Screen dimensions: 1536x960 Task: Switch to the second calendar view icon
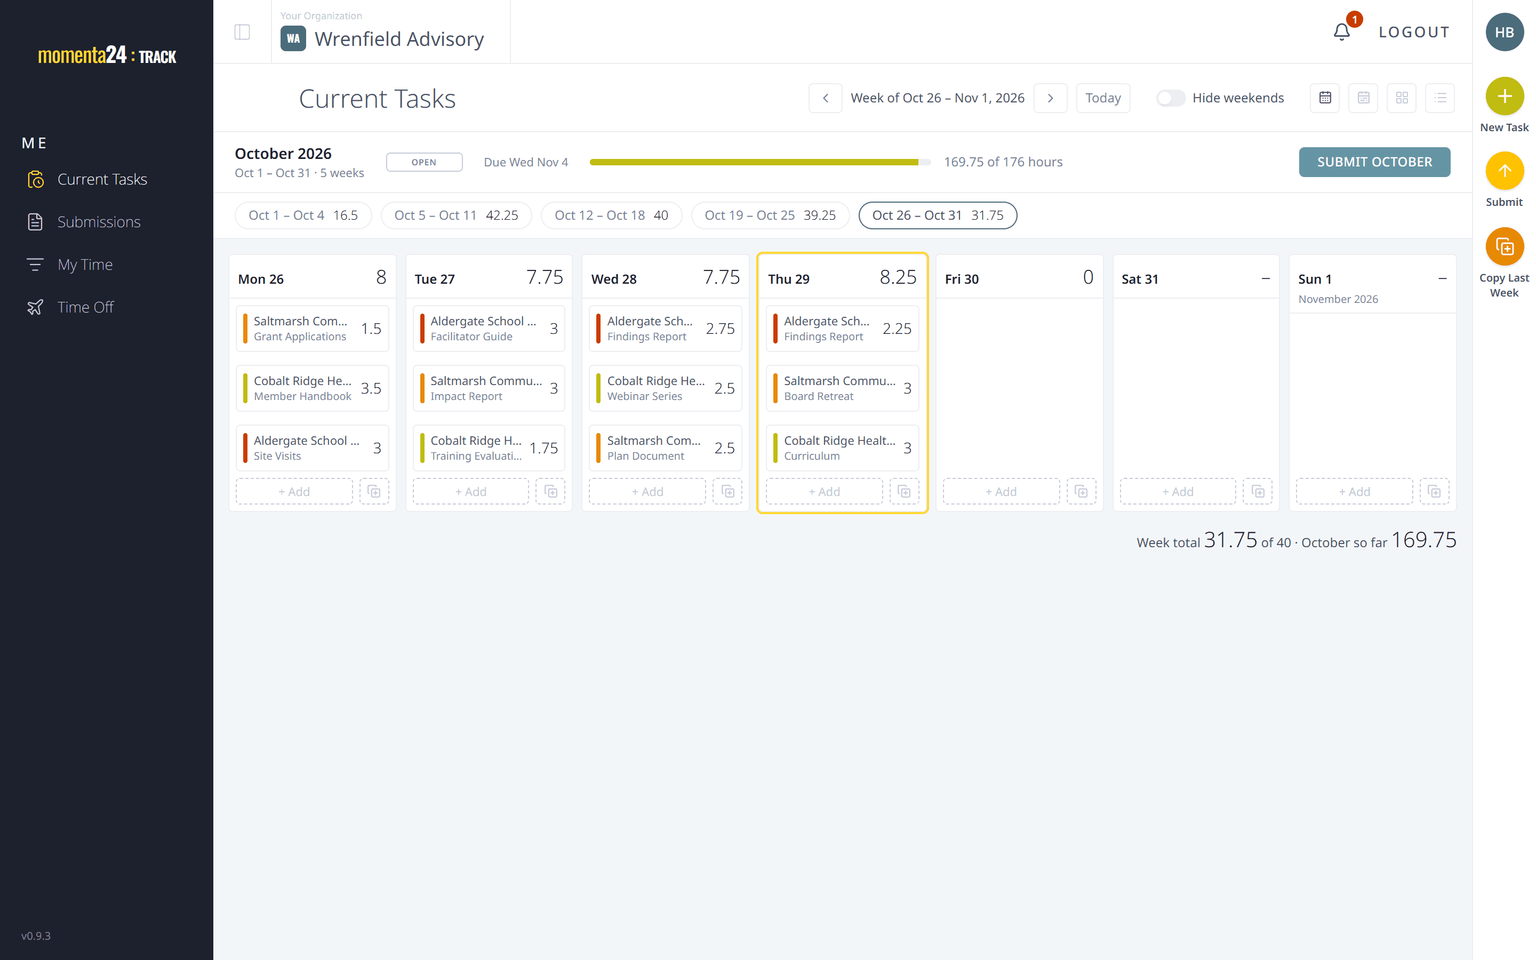(1363, 98)
